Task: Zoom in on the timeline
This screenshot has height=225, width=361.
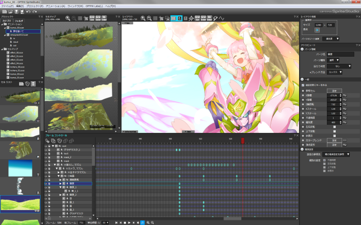Action: pos(147,222)
